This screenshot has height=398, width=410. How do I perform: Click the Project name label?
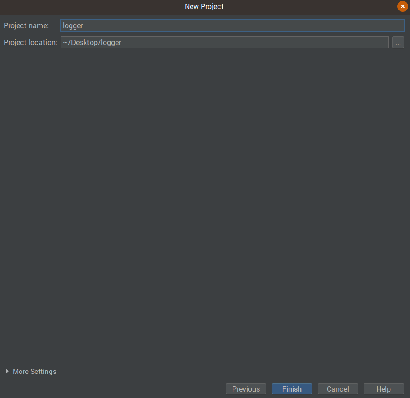point(26,25)
